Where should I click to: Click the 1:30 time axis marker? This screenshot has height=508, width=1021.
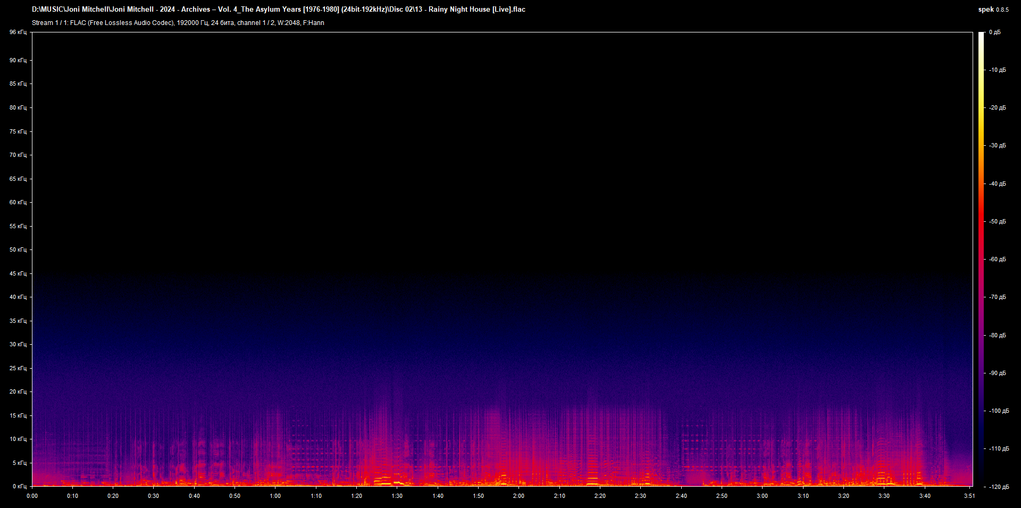click(397, 496)
